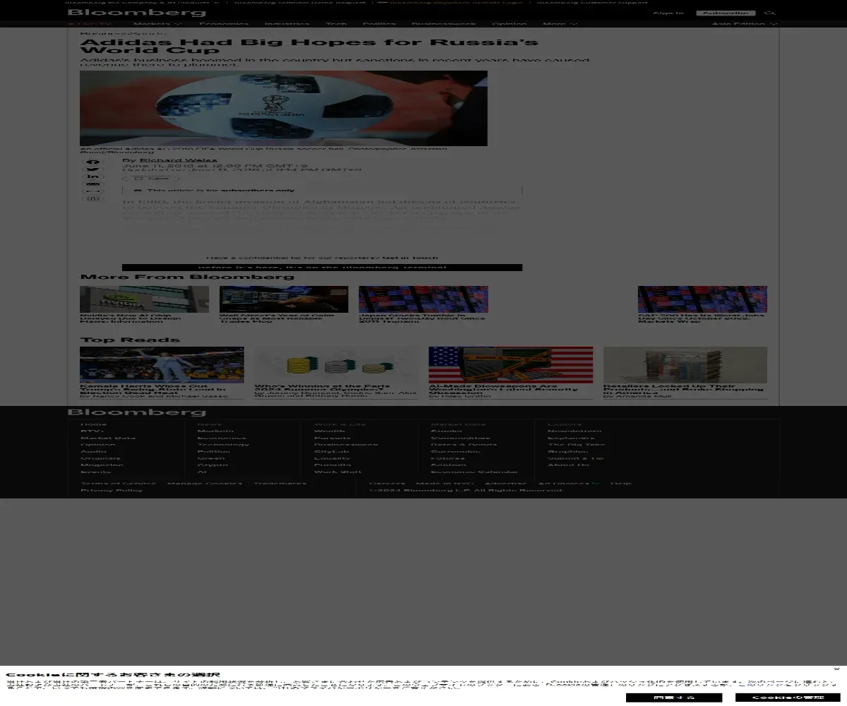Close the cookie banner with X

tap(836, 669)
